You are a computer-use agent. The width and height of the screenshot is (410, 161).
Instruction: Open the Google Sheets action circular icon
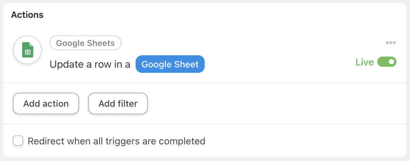pyautogui.click(x=27, y=50)
